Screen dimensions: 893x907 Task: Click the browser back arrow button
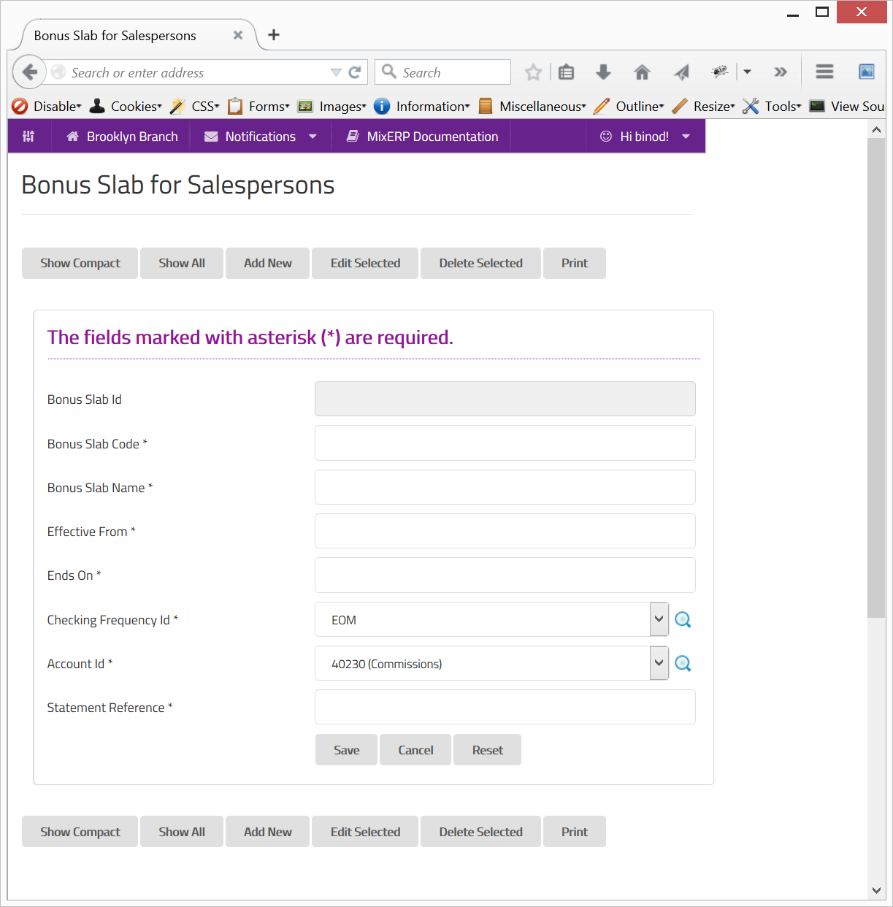[x=29, y=72]
